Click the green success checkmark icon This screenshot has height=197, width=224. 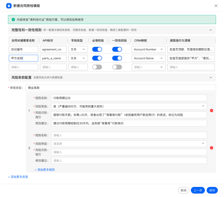click(13, 20)
